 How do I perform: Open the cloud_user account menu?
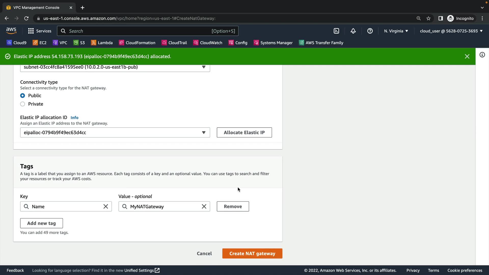(451, 31)
